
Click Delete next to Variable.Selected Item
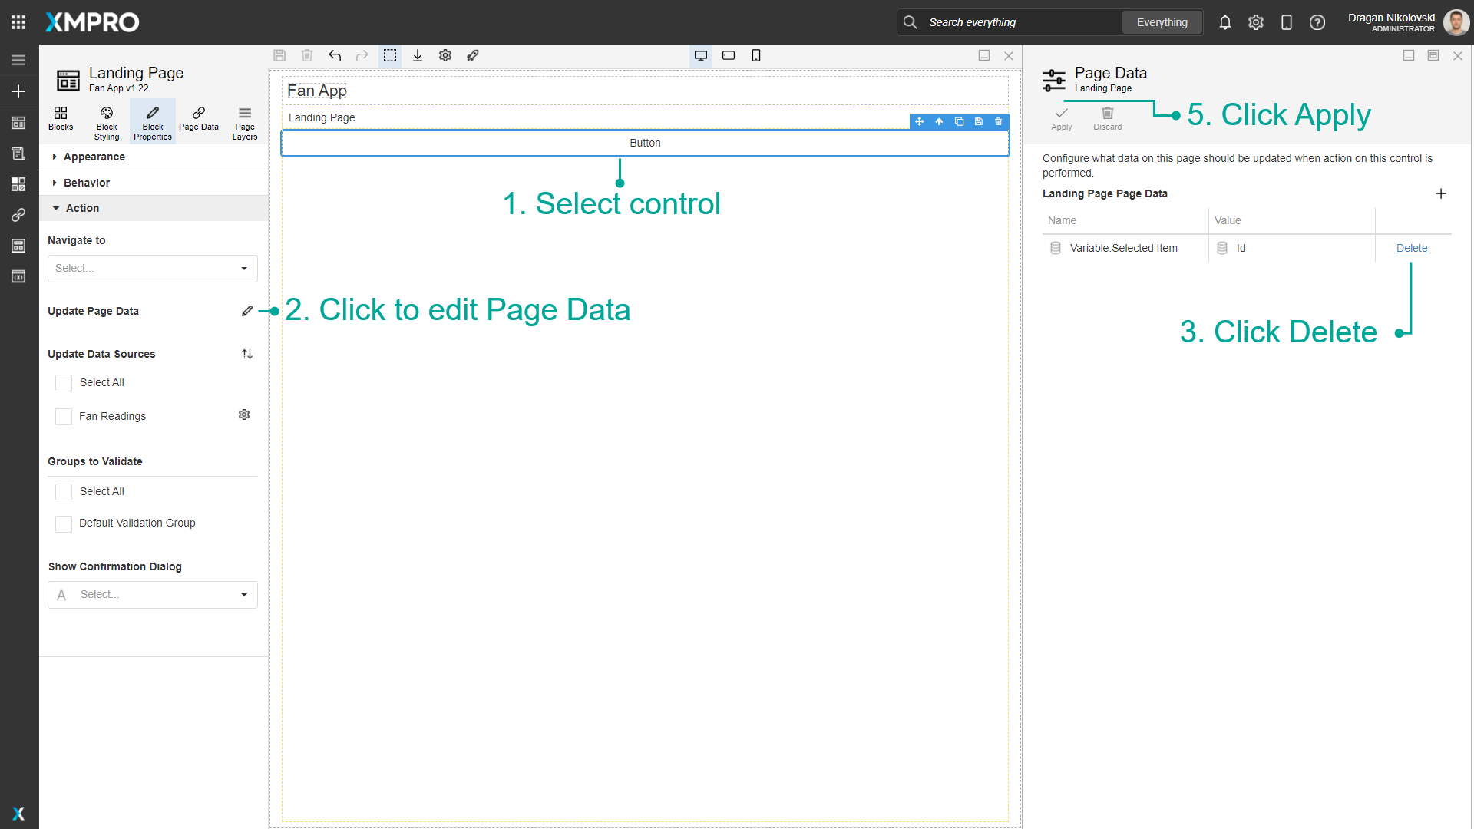pyautogui.click(x=1412, y=248)
